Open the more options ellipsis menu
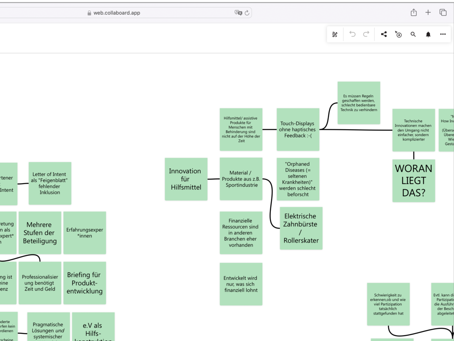This screenshot has width=454, height=341. (443, 34)
